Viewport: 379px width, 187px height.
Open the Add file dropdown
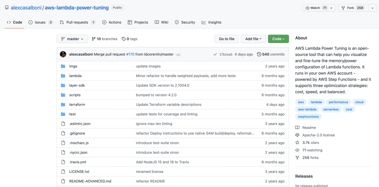point(253,39)
